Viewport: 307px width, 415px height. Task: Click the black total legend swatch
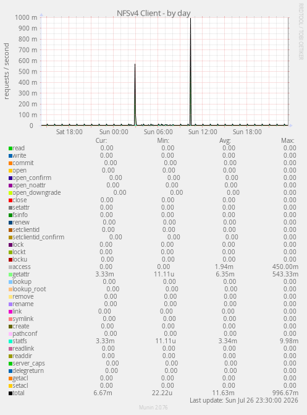click(11, 393)
